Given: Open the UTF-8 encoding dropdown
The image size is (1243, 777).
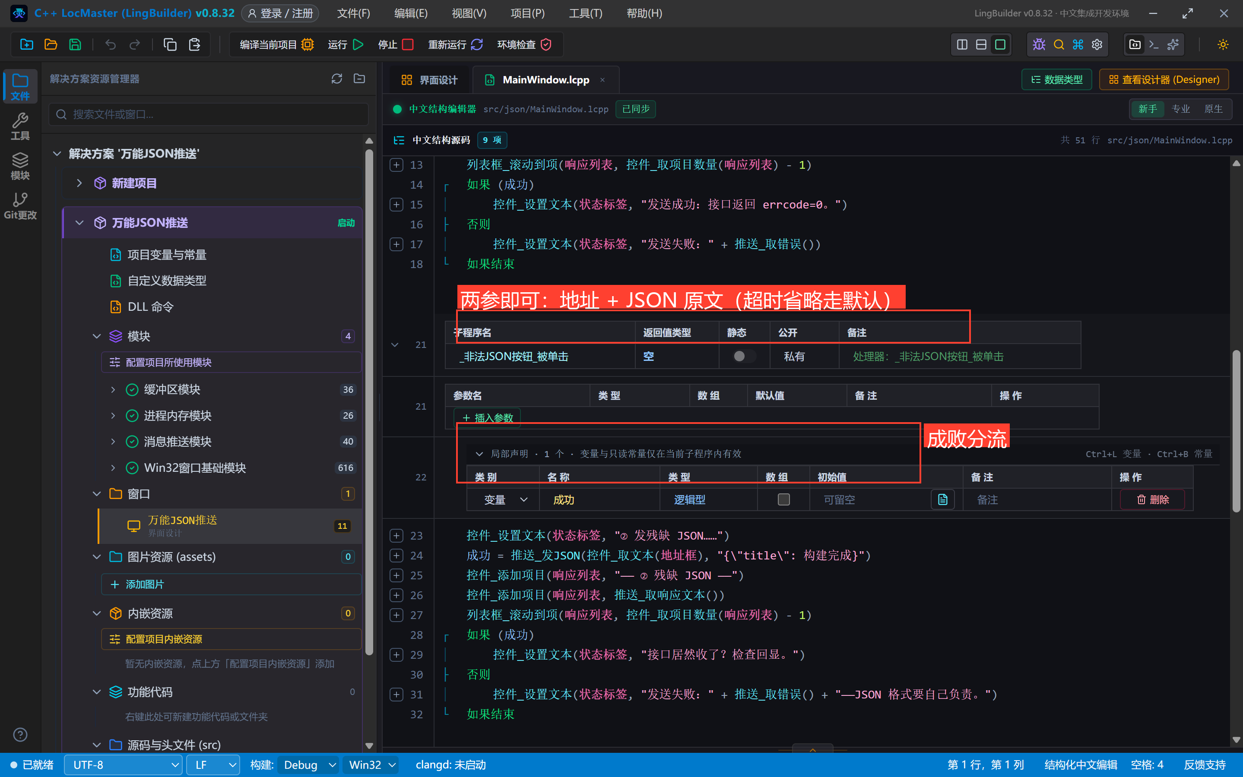Looking at the screenshot, I should click(x=124, y=764).
